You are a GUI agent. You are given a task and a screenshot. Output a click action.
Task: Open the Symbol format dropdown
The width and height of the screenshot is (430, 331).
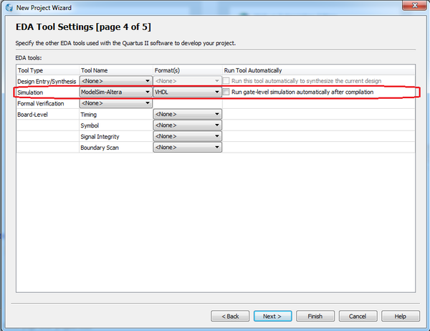(x=187, y=125)
